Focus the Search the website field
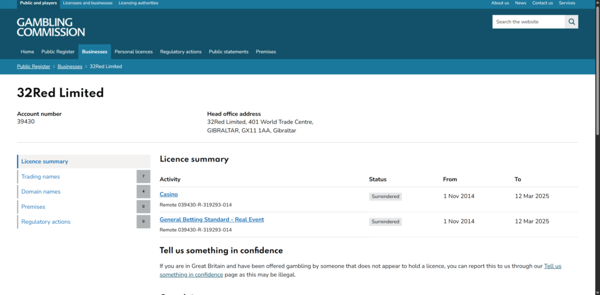 tap(529, 22)
